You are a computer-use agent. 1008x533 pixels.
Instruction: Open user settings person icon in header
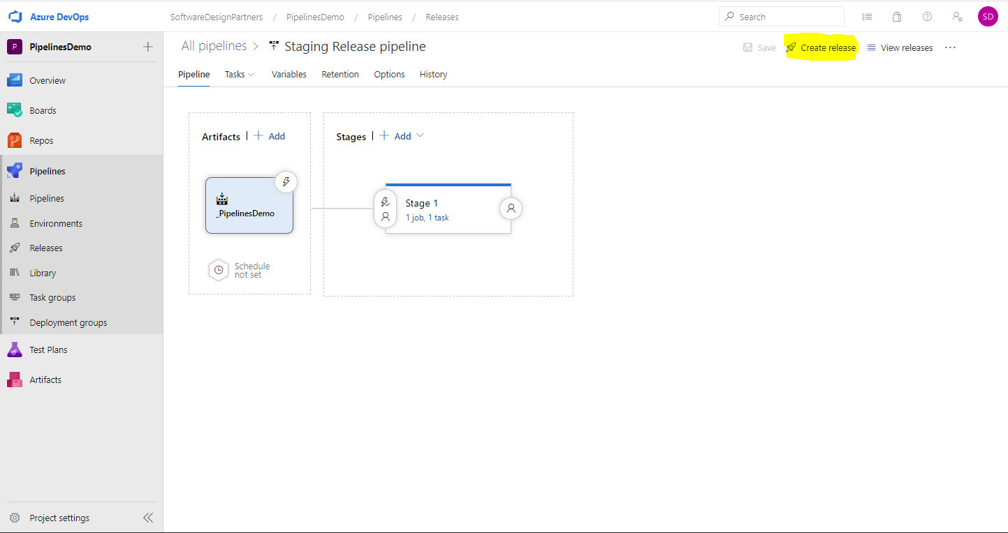pos(957,16)
